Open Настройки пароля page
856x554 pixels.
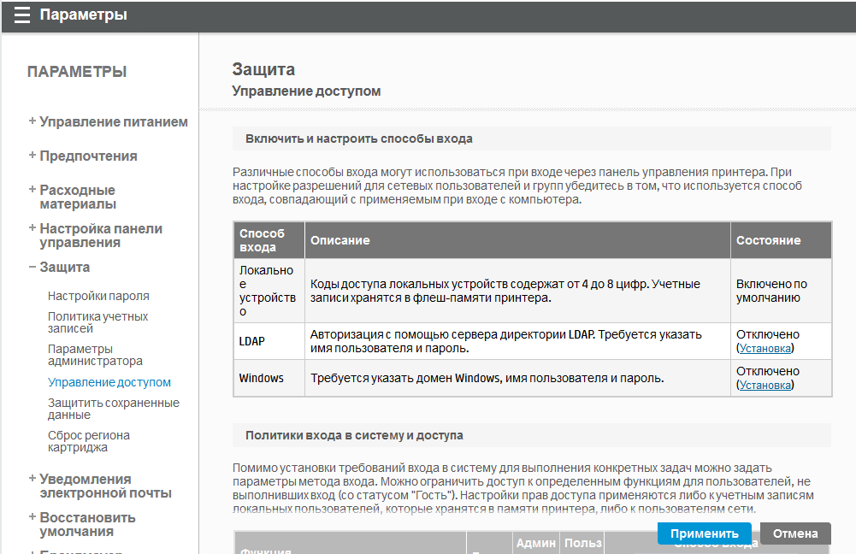point(98,296)
